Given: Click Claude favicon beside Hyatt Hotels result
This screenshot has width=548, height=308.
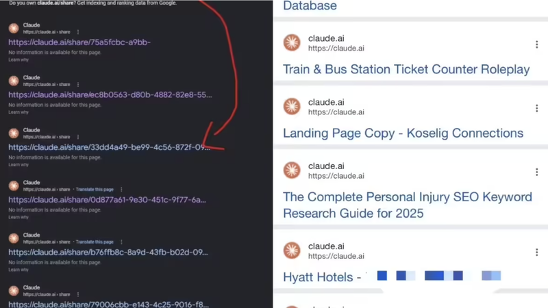Looking at the screenshot, I should tap(292, 251).
